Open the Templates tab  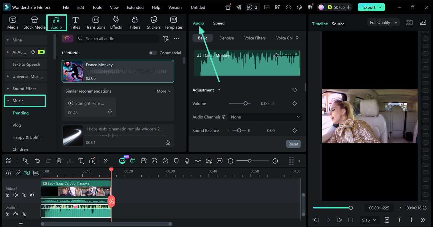tap(174, 23)
